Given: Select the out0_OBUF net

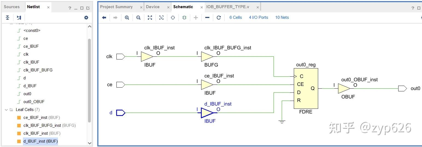Looking at the screenshot, I should 34,102.
